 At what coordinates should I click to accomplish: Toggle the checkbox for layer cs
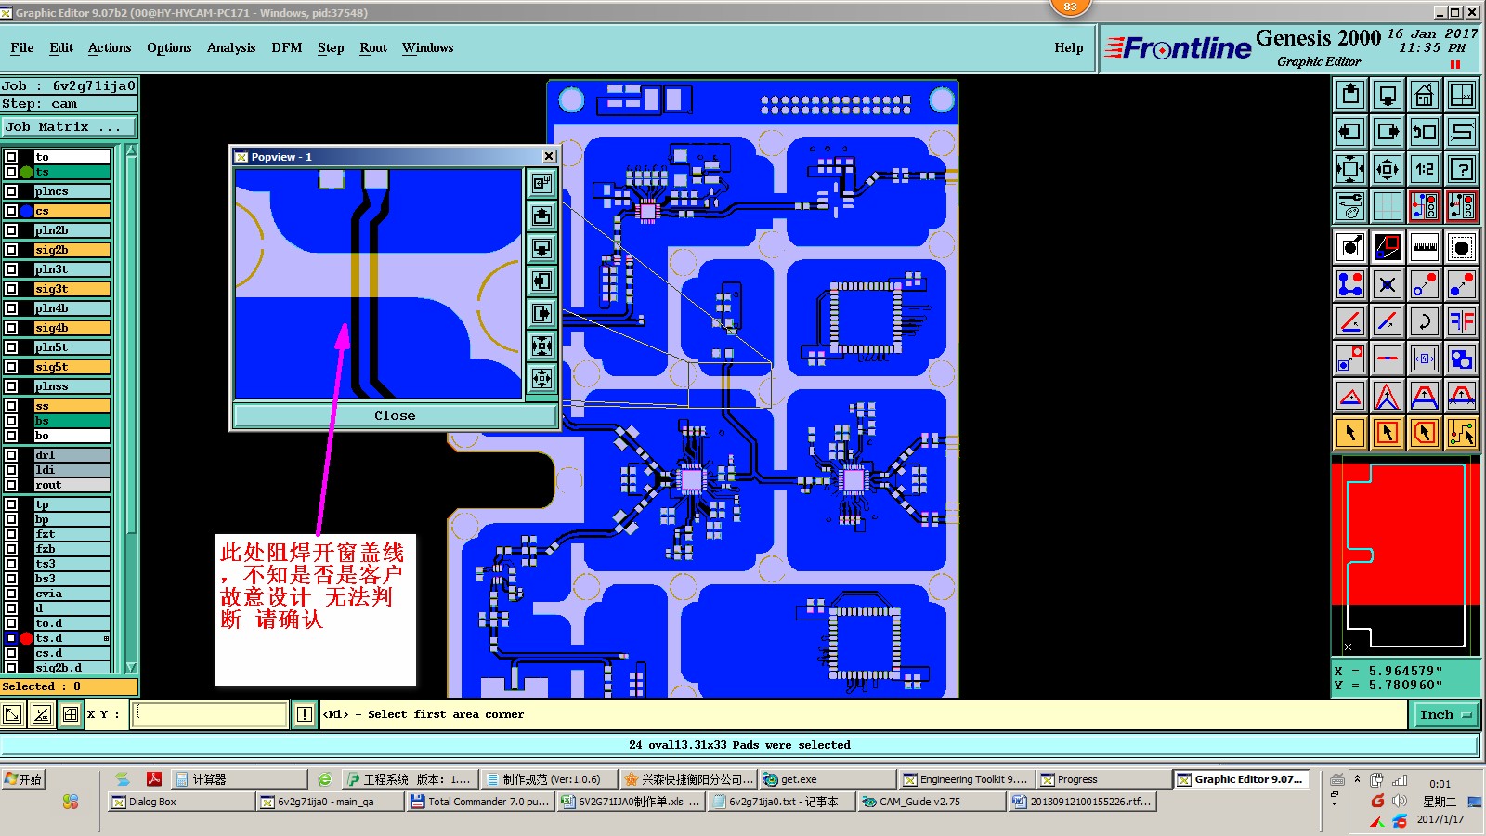click(11, 211)
